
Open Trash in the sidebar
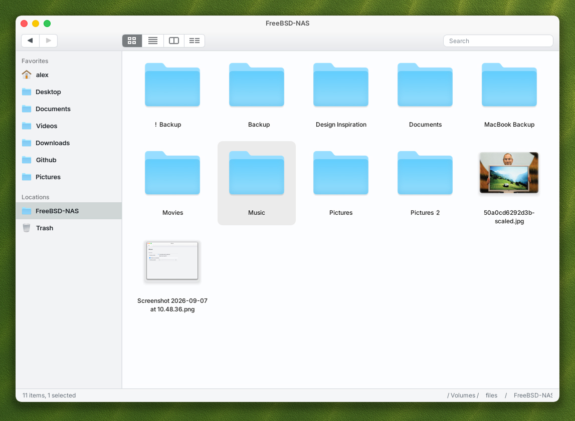pos(69,228)
